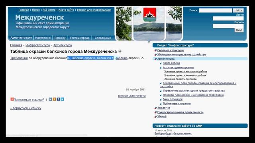Open Эскизные проекты пригород

pos(180,79)
